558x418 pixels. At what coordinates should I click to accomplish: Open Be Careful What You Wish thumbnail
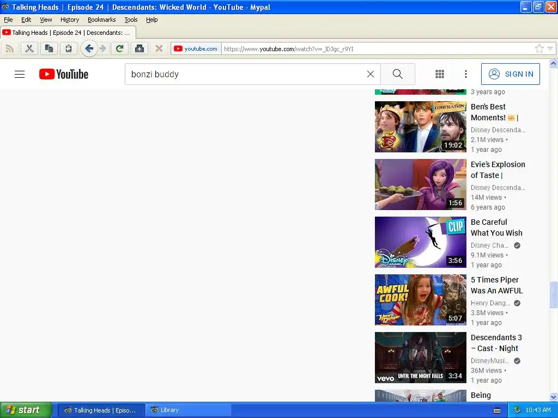click(x=420, y=242)
